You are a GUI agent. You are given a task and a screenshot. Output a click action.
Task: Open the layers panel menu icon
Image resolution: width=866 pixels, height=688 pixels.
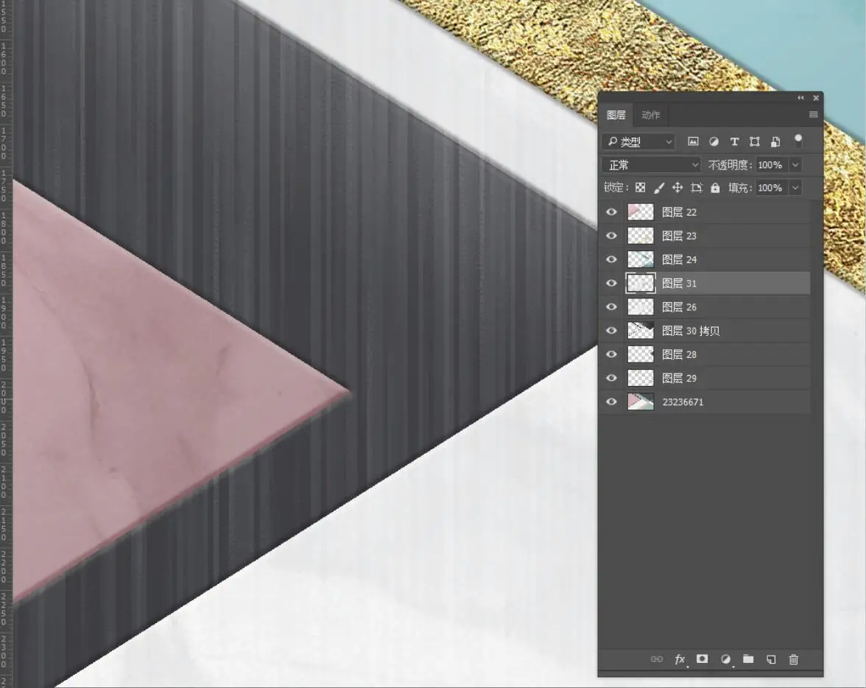pyautogui.click(x=813, y=114)
